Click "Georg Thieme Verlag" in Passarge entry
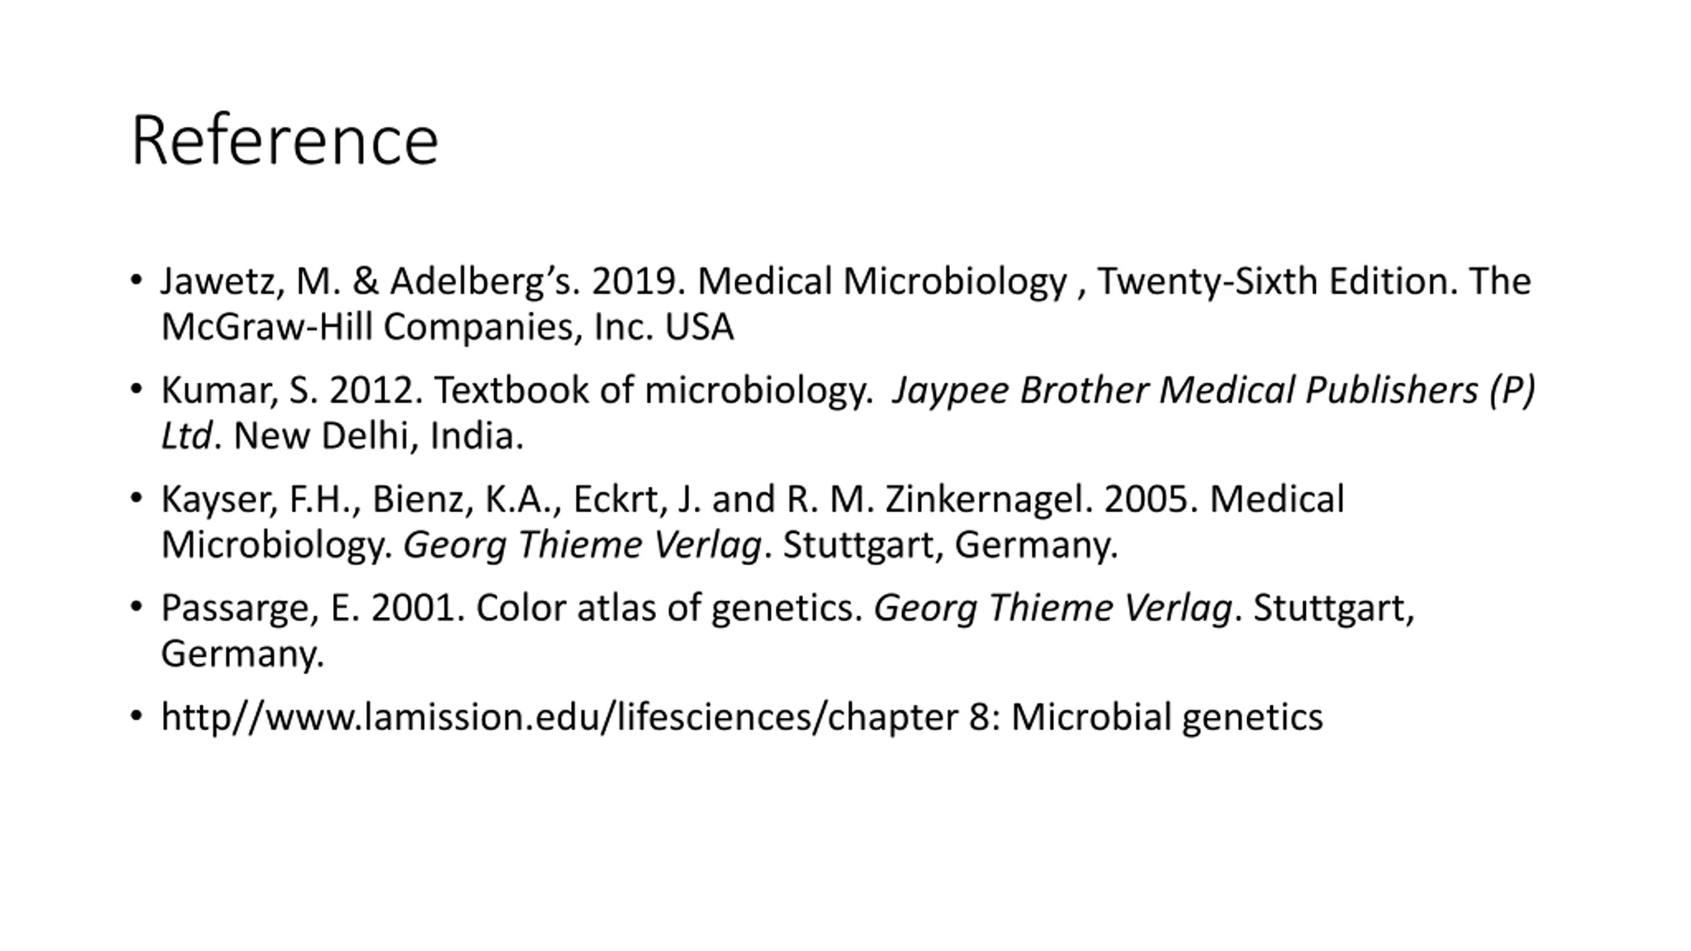The image size is (1691, 951). 1053,608
